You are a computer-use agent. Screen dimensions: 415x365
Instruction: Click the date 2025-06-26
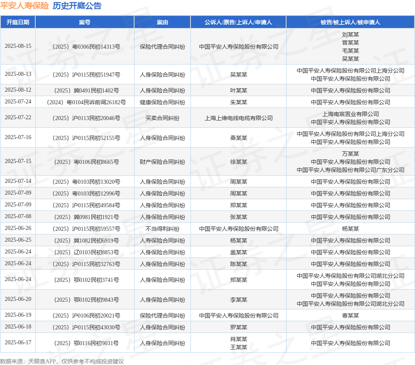tap(18, 228)
